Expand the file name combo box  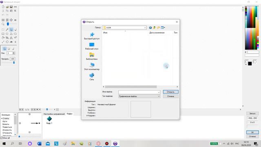(x=159, y=92)
